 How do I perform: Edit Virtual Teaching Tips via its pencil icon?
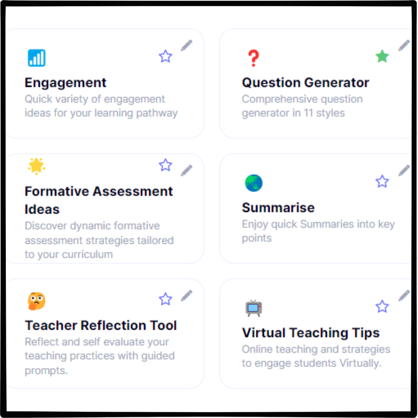click(x=404, y=295)
